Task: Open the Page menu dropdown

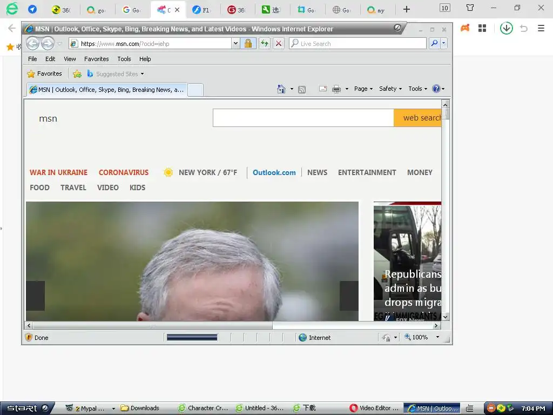Action: [363, 89]
